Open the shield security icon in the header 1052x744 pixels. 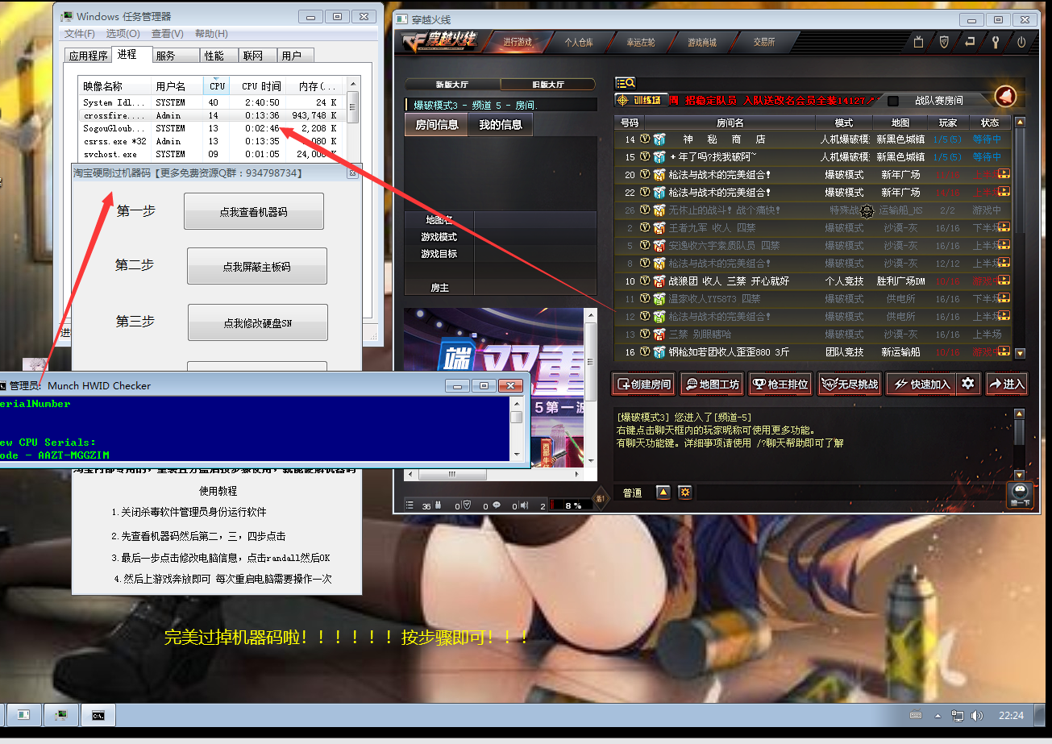click(x=944, y=42)
